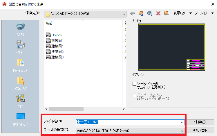Viewport: 217px width, 136px height.
Task: Open the ツール(L) tools menu
Action: point(200,13)
